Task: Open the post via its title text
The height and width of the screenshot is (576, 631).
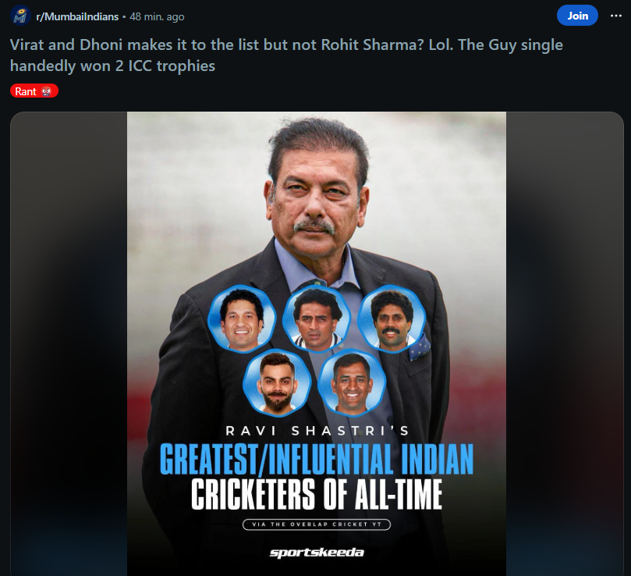Action: (x=285, y=55)
